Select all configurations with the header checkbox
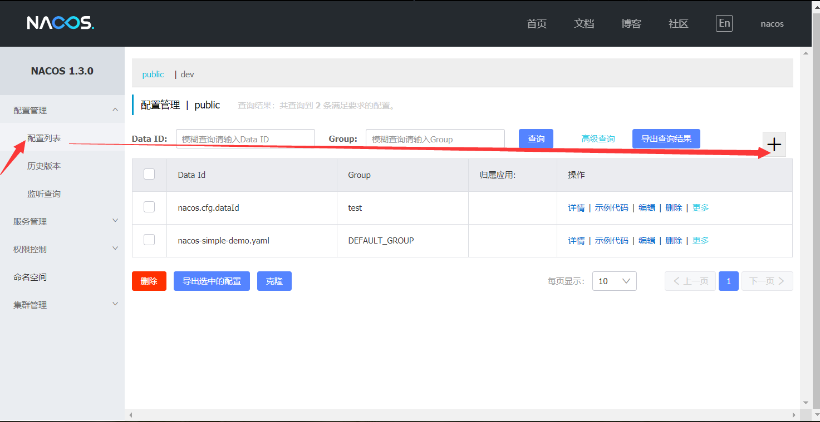The height and width of the screenshot is (422, 820). (149, 173)
